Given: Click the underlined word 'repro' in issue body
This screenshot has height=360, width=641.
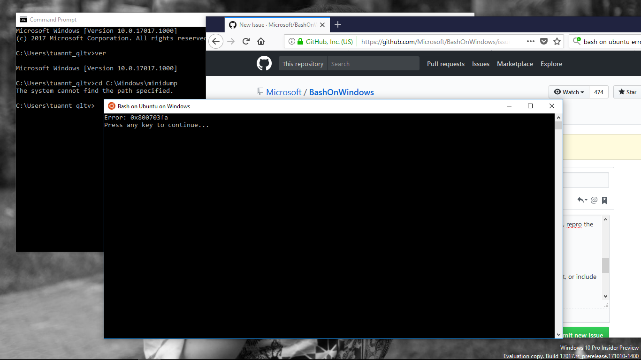Looking at the screenshot, I should (574, 224).
